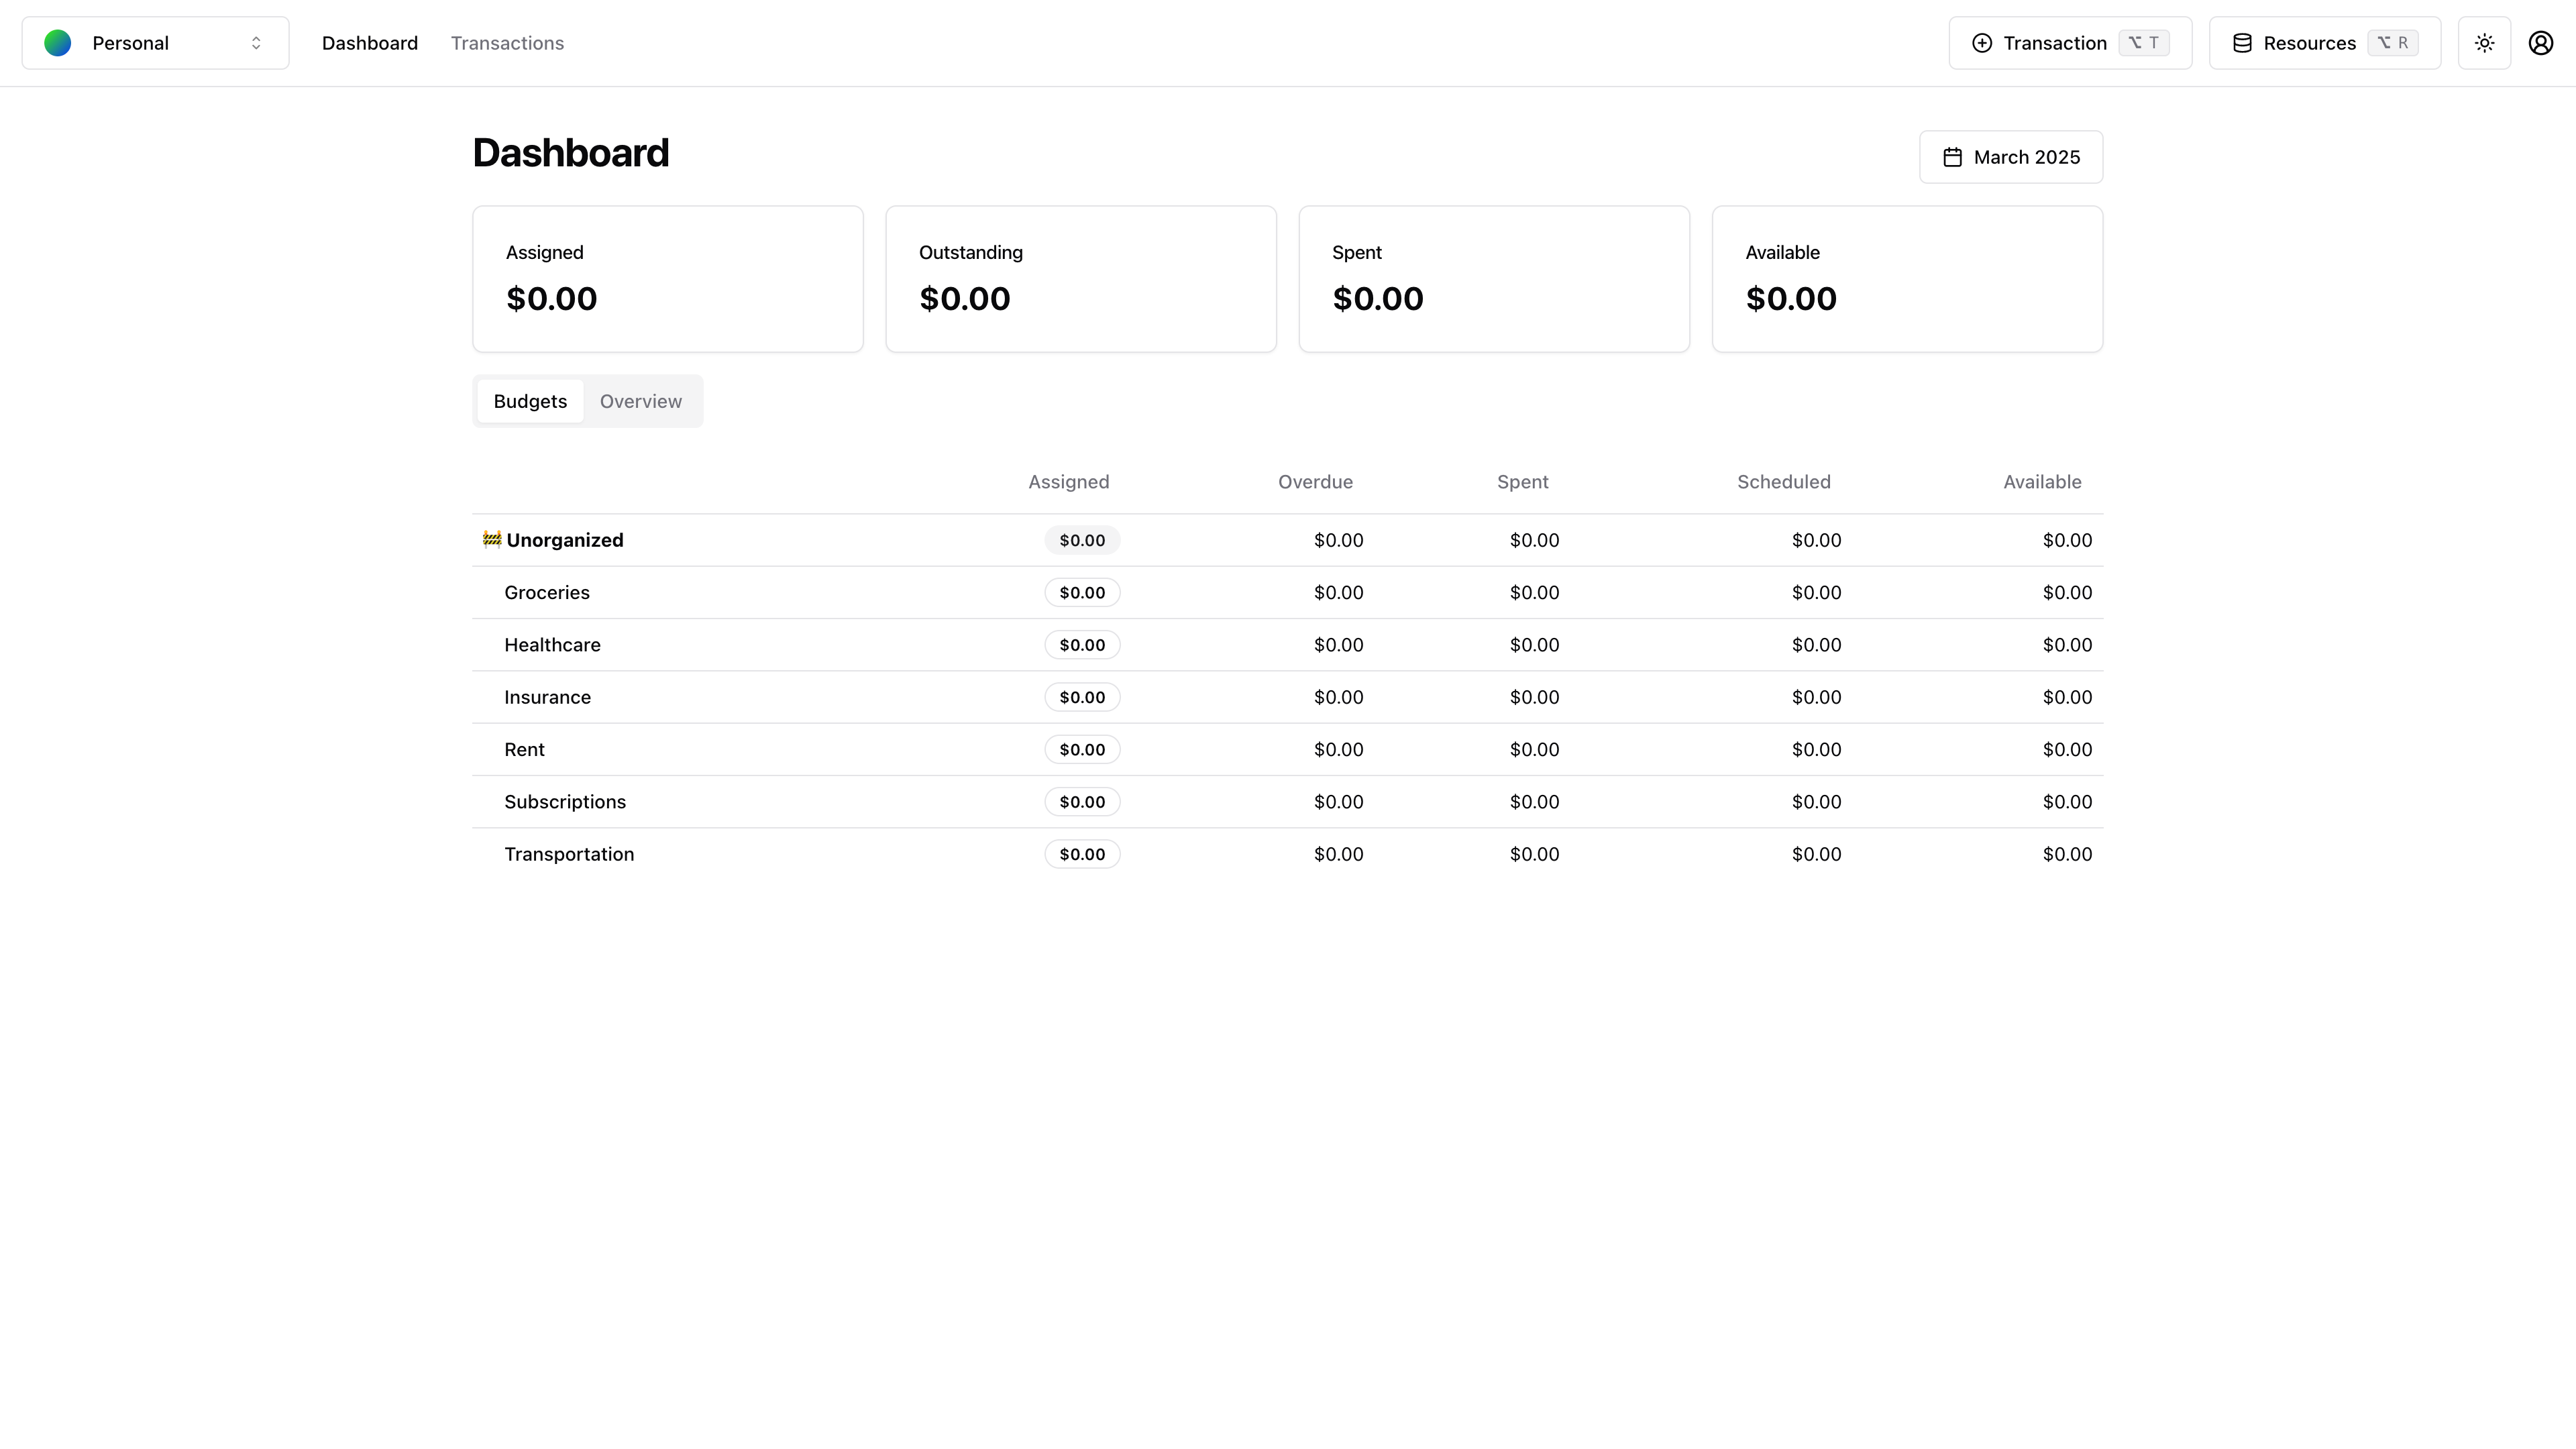
Task: Click the Assigned column header
Action: coord(1069,482)
